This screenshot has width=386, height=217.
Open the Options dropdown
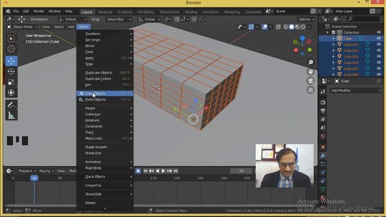(306, 19)
